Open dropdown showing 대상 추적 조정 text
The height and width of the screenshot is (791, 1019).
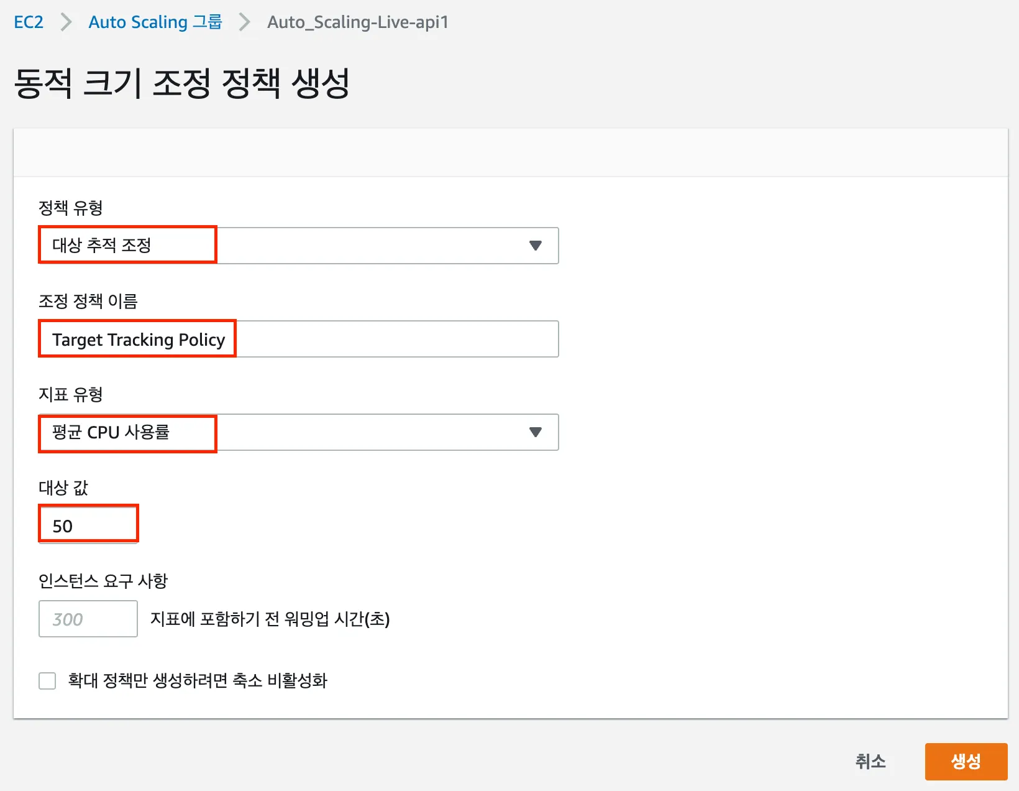298,246
